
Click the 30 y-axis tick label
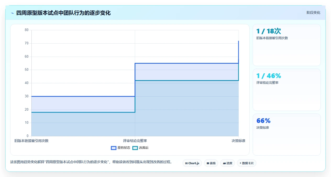click(x=27, y=96)
